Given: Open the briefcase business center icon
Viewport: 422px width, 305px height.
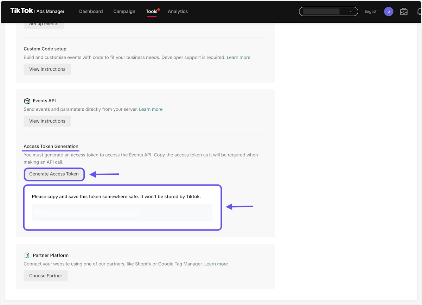Looking at the screenshot, I should click(x=404, y=12).
